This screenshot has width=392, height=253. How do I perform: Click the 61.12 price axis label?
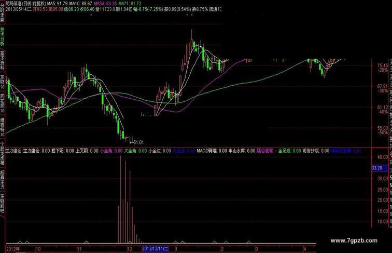(383, 107)
